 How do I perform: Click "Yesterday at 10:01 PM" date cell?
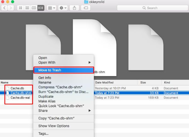pyautogui.click(x=110, y=88)
